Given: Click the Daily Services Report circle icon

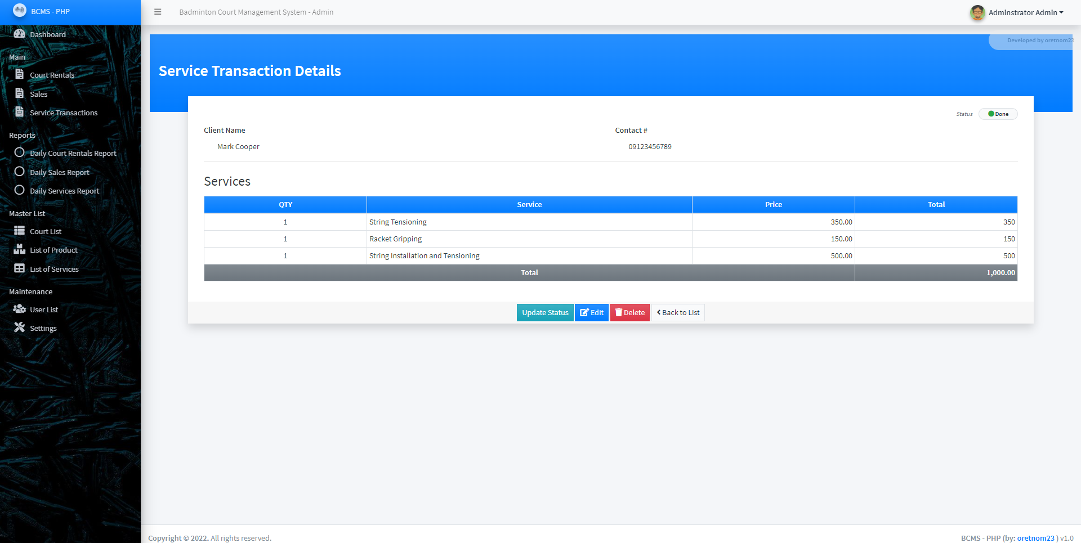Looking at the screenshot, I should coord(20,190).
